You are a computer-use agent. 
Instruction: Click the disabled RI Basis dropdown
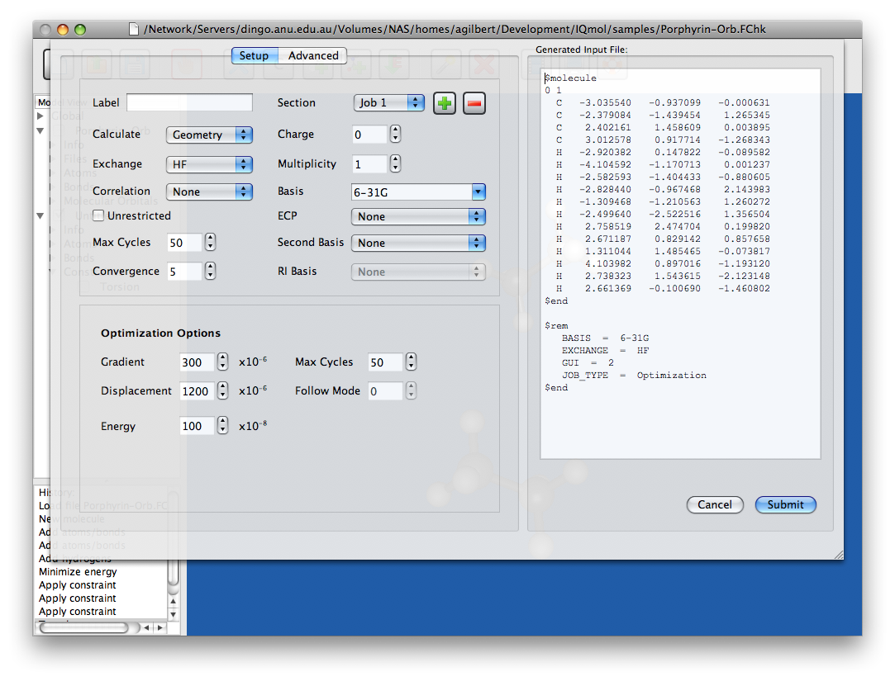pyautogui.click(x=418, y=272)
